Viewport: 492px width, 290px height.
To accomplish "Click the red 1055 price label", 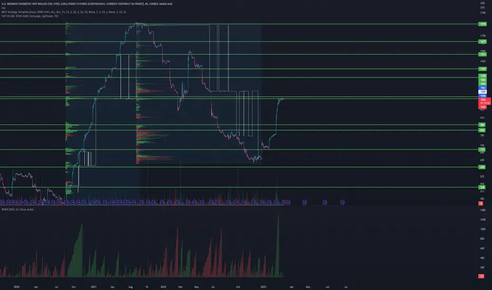I will (482, 107).
